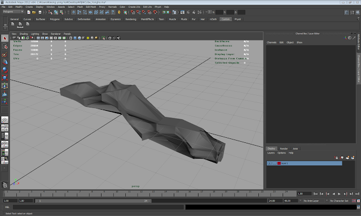Step back one key

pos(327,194)
